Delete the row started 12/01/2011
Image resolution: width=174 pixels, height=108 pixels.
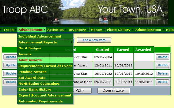(x=162, y=65)
